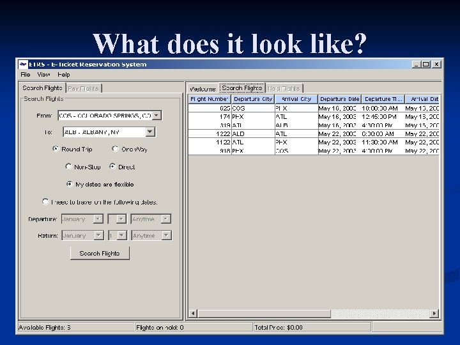
Task: Select the Round Trip radio button
Action: (56, 149)
